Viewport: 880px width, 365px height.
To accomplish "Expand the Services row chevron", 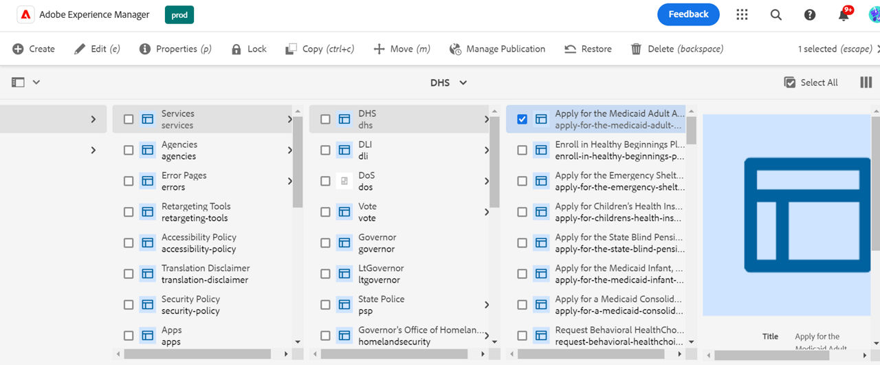I will [289, 119].
